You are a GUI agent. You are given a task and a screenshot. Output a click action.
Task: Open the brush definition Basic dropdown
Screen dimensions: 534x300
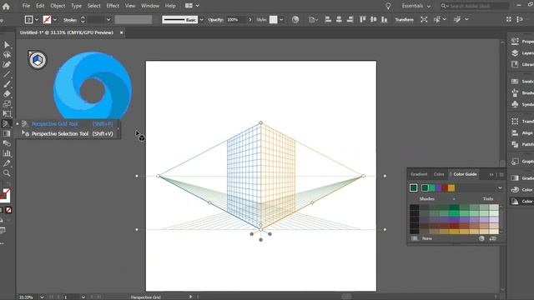click(x=201, y=20)
